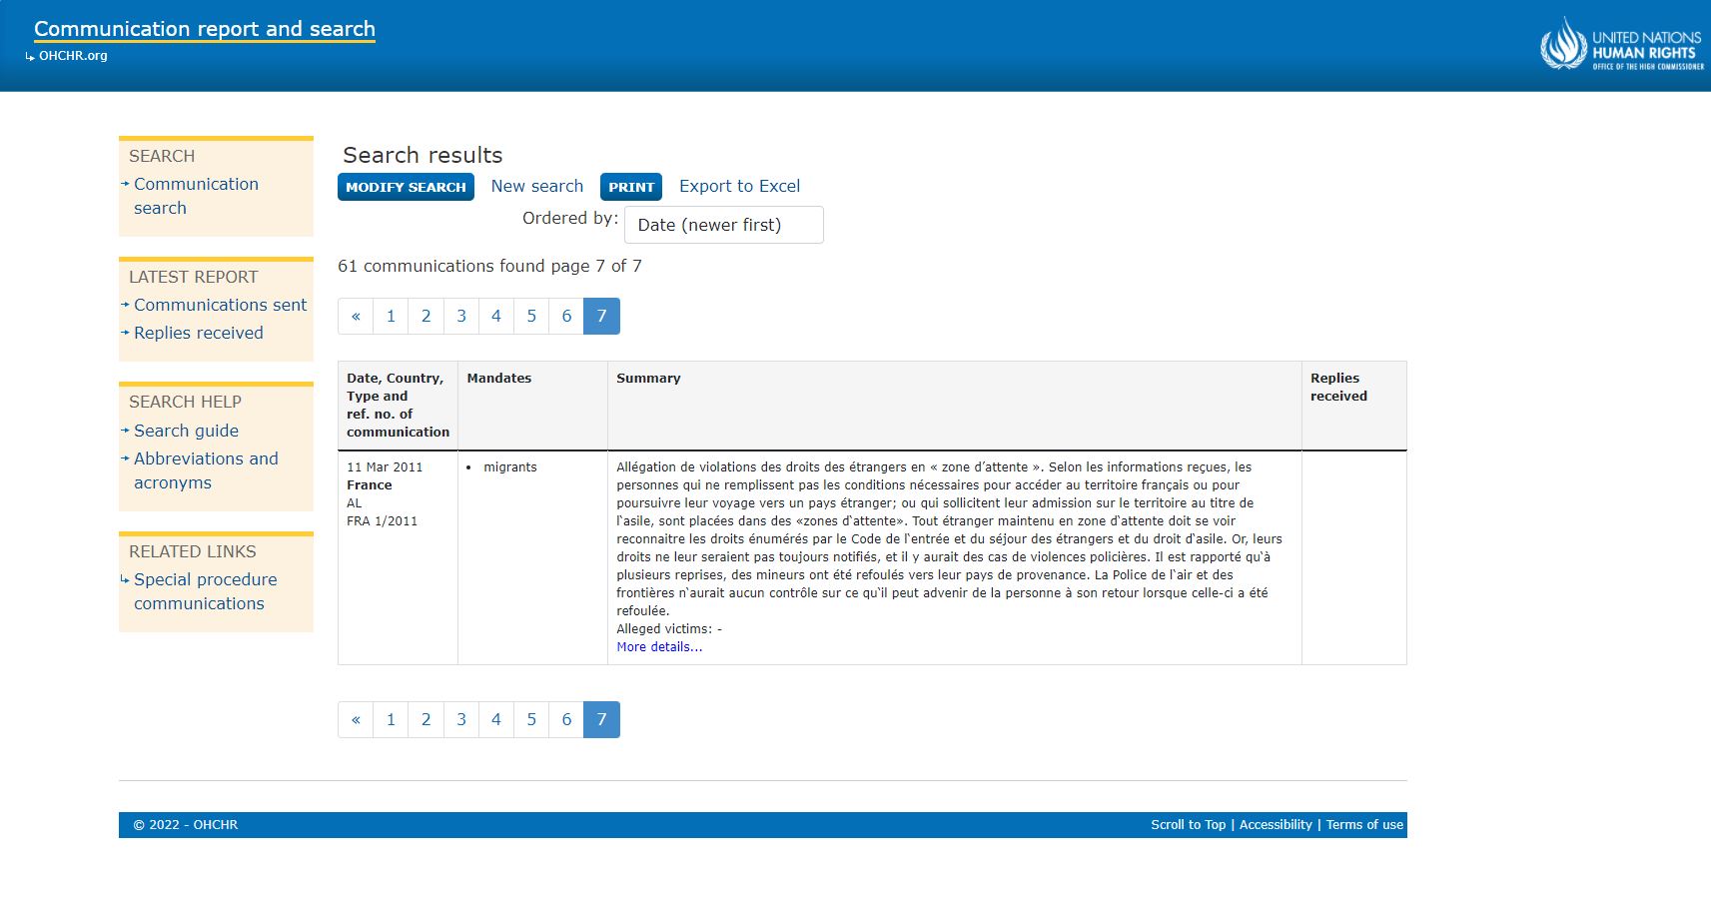Start a New search
The height and width of the screenshot is (903, 1711).
(536, 186)
